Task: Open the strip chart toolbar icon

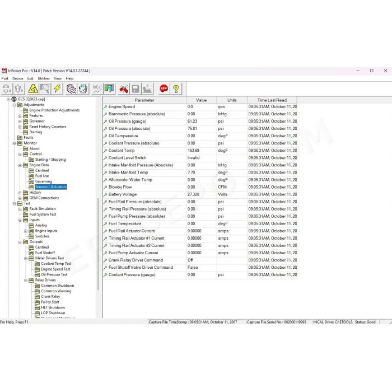Action: click(71, 88)
